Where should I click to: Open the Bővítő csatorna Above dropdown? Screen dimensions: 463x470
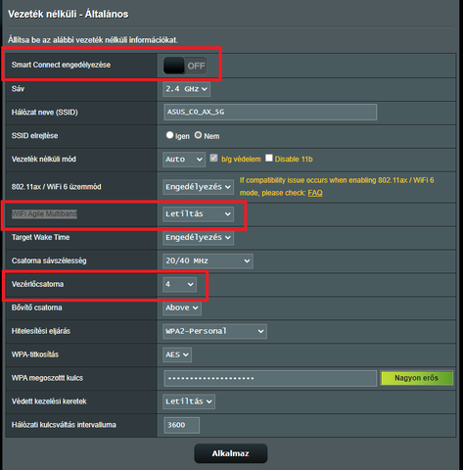coord(182,307)
